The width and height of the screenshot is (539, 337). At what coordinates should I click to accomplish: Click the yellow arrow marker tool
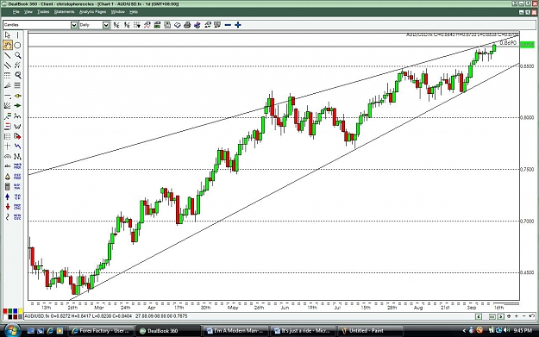(17, 96)
